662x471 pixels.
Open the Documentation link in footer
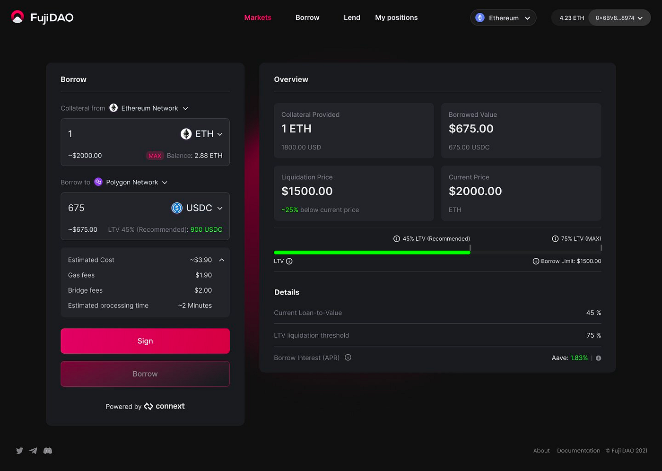(x=578, y=451)
